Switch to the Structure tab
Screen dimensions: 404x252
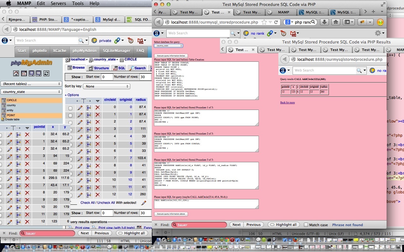[x=99, y=68]
